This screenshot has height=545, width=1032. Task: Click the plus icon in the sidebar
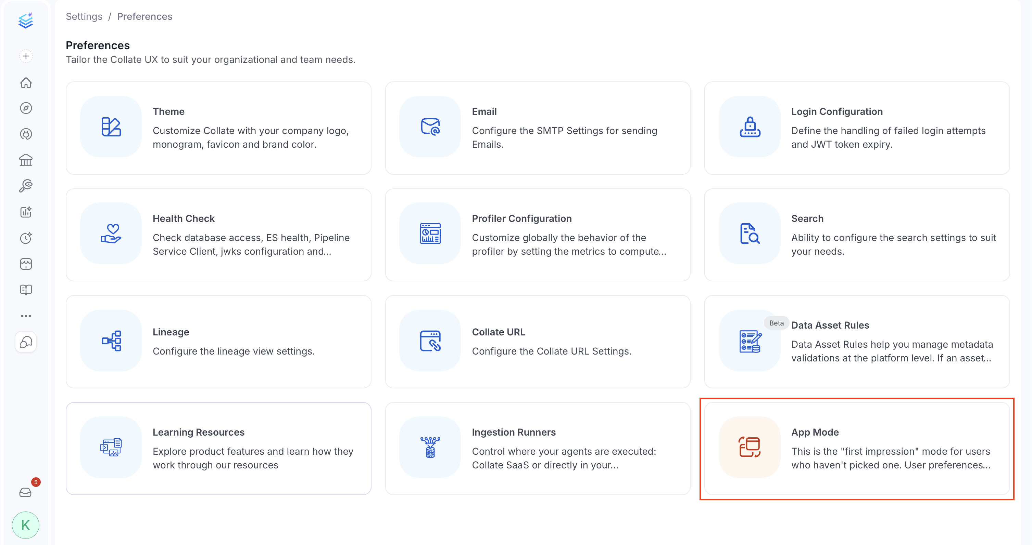[26, 56]
